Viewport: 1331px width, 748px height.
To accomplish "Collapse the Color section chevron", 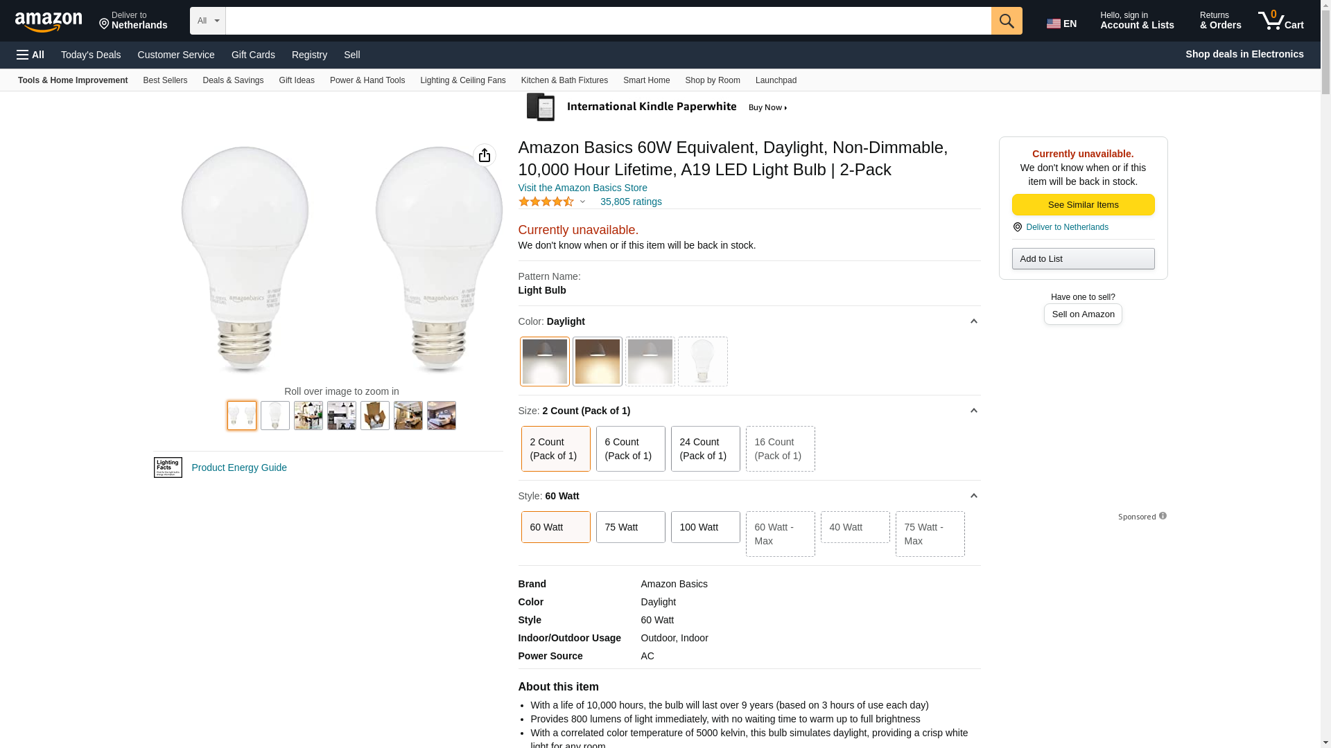I will pos(973,321).
